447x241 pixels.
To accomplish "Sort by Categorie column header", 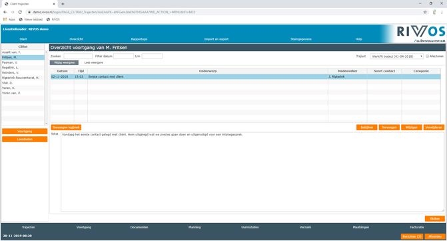I will tap(421, 71).
